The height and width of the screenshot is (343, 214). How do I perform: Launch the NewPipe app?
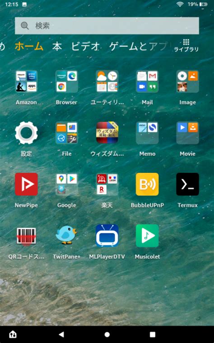[26, 184]
